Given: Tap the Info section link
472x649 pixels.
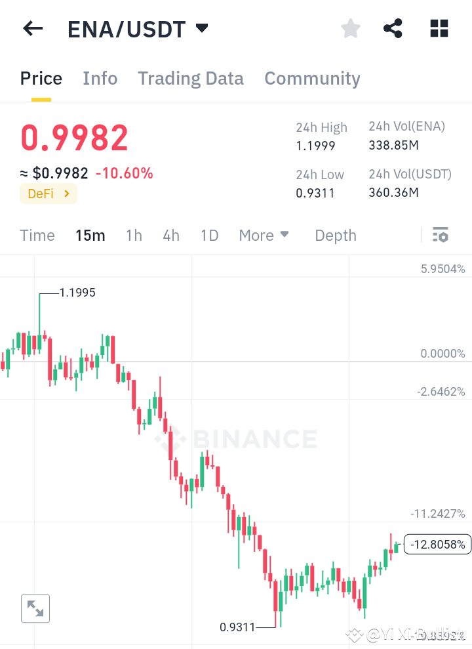Looking at the screenshot, I should click(100, 78).
